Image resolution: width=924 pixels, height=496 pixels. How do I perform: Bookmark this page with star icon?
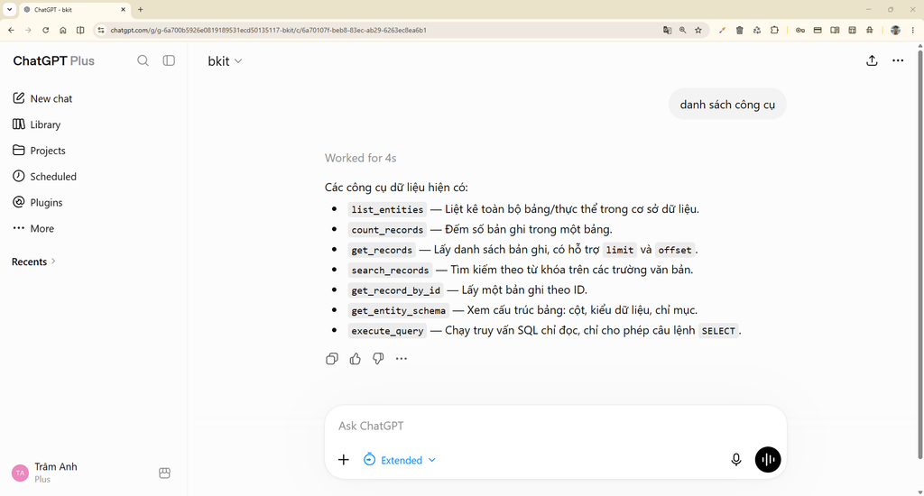point(698,30)
